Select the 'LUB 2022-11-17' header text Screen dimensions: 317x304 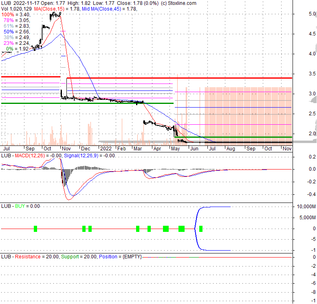point(20,3)
